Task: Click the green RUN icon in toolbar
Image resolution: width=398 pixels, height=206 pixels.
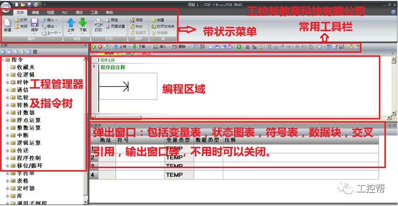Action: (x=94, y=47)
